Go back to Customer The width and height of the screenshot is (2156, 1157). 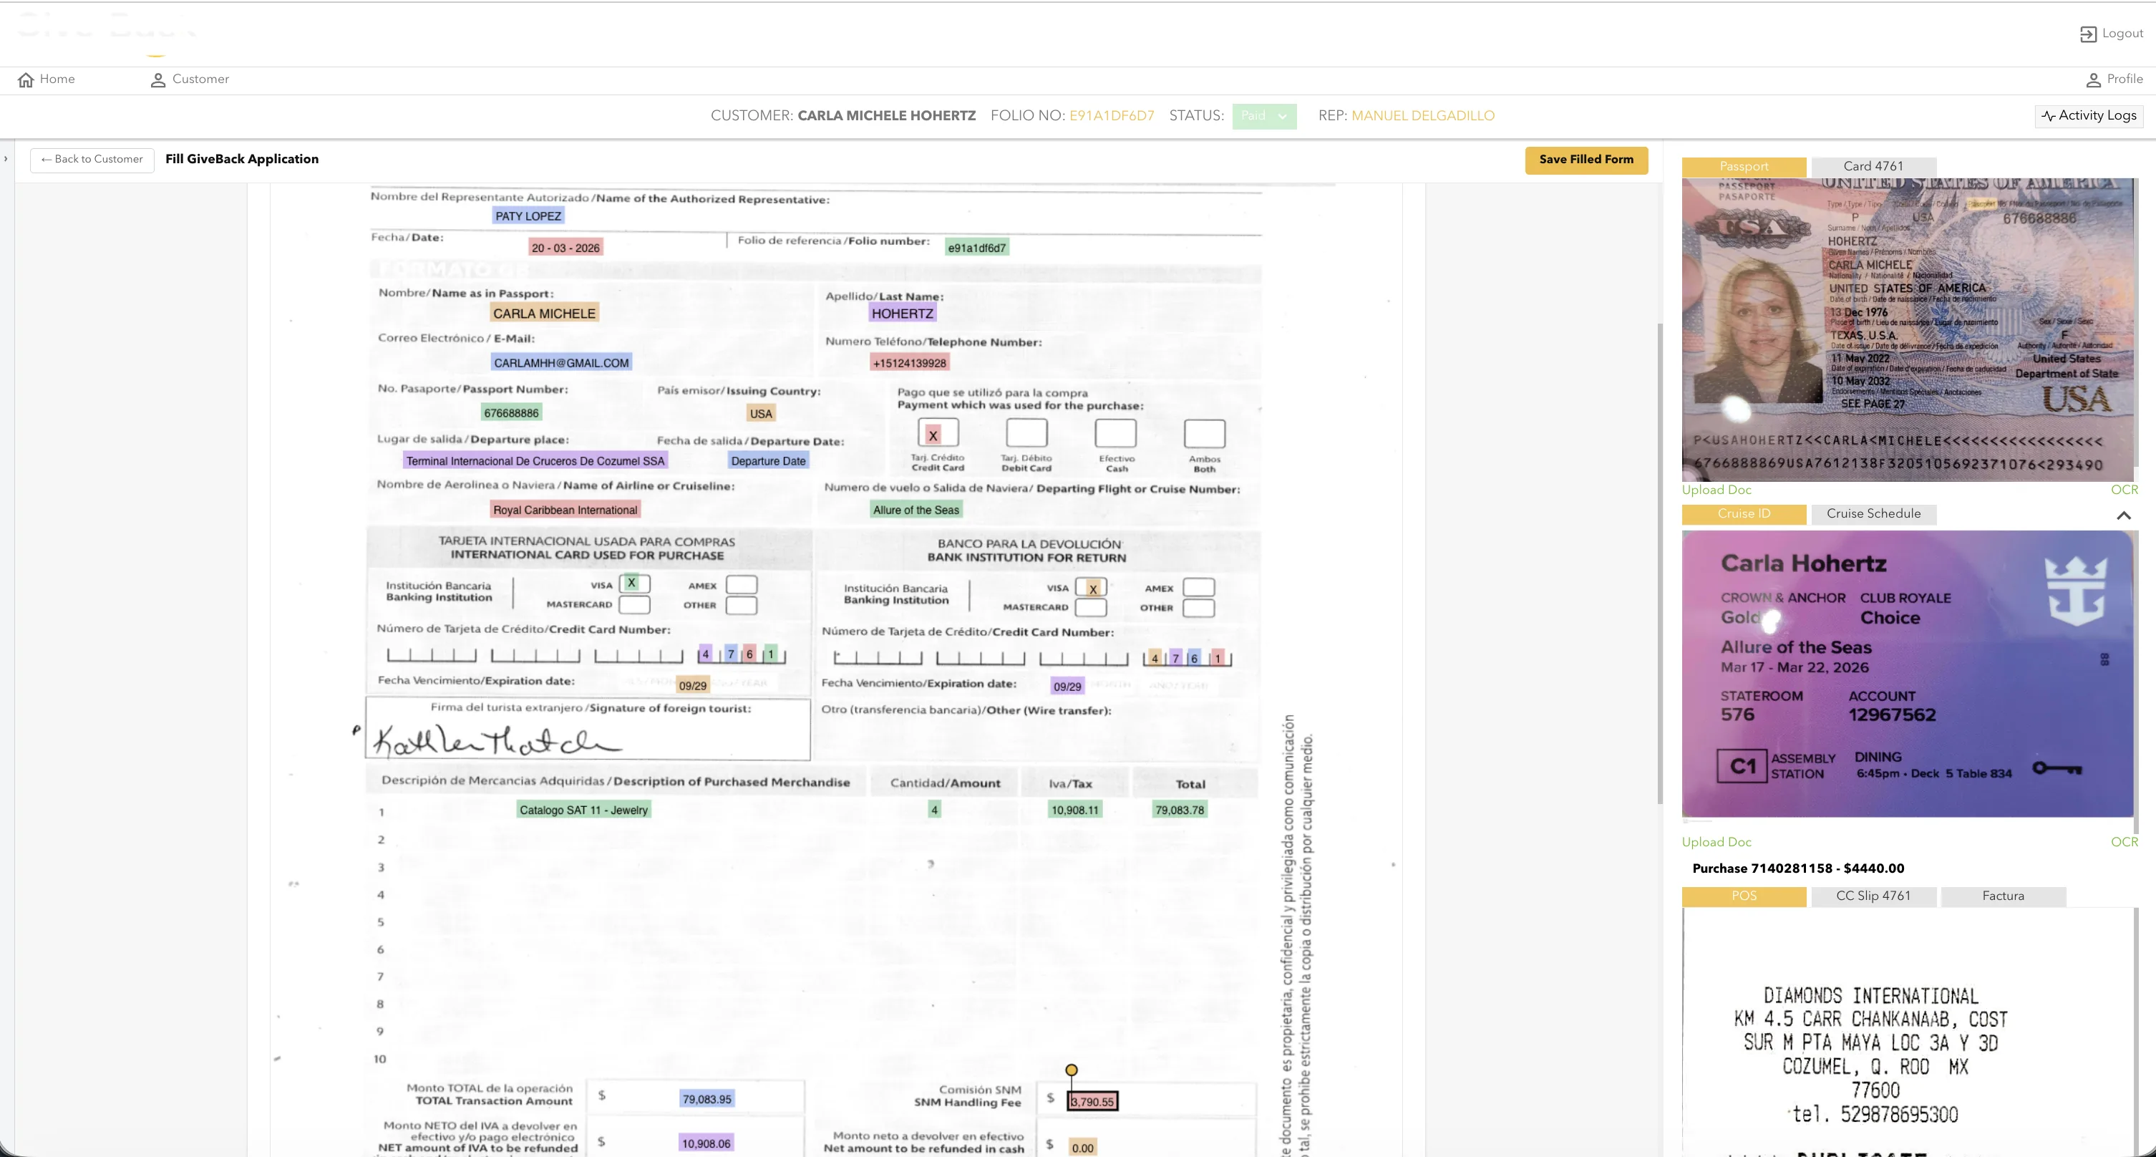[92, 159]
